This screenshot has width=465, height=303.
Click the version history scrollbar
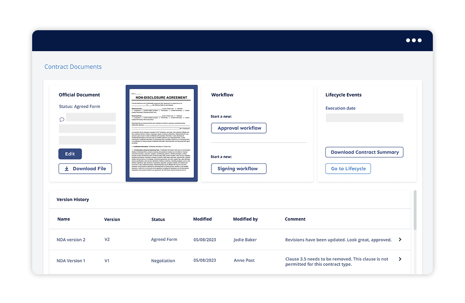(415, 209)
